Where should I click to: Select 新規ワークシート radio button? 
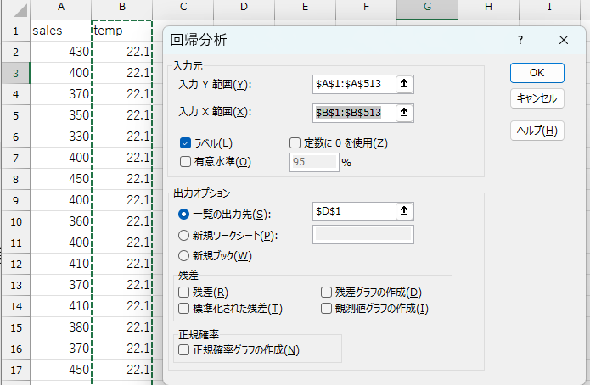(183, 235)
